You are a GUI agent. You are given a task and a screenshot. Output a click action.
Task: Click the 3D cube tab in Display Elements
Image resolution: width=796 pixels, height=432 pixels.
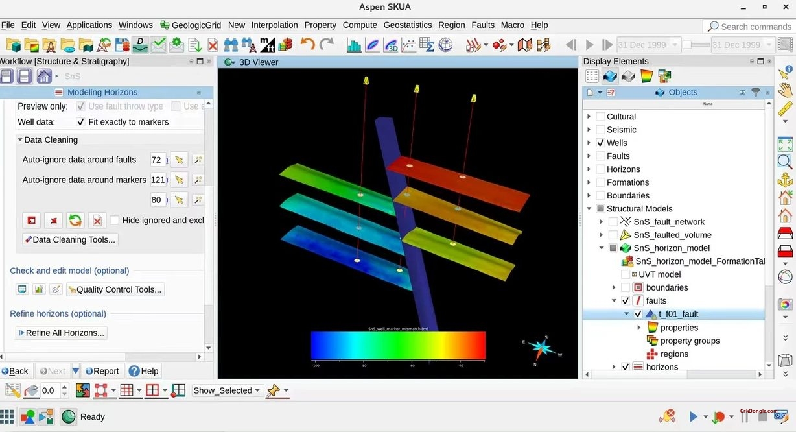[610, 76]
